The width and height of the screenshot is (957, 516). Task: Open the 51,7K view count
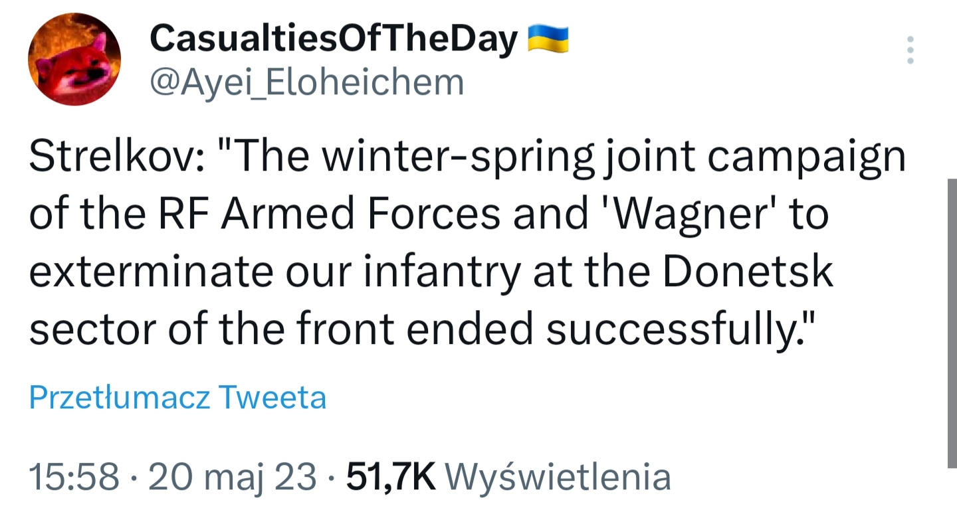coord(391,477)
